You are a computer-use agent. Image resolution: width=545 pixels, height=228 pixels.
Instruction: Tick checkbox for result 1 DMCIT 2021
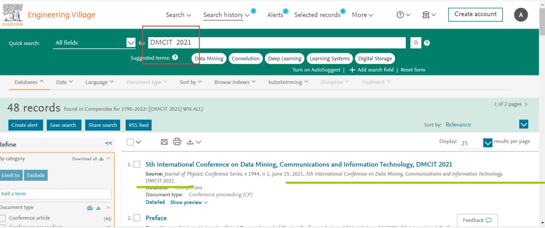(x=137, y=165)
